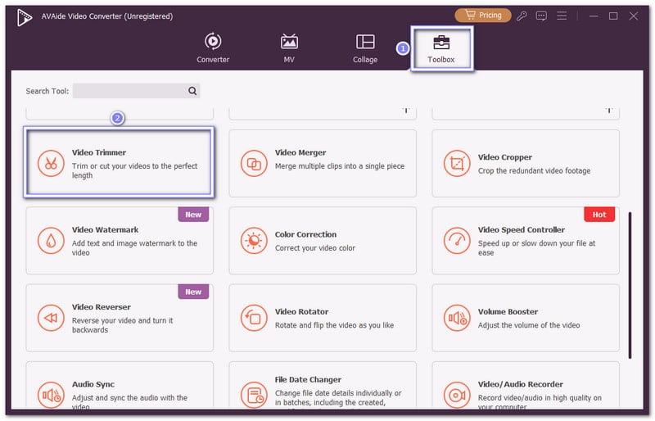Open the Collage tab
The height and width of the screenshot is (421, 655).
tap(365, 48)
